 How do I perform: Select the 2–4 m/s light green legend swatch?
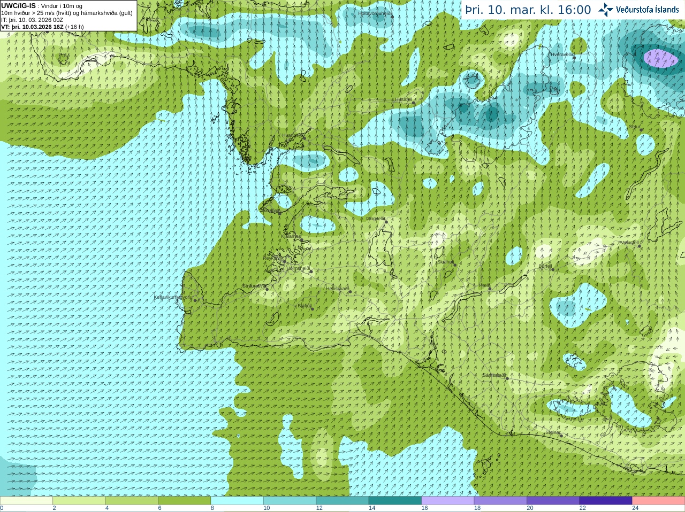click(79, 501)
